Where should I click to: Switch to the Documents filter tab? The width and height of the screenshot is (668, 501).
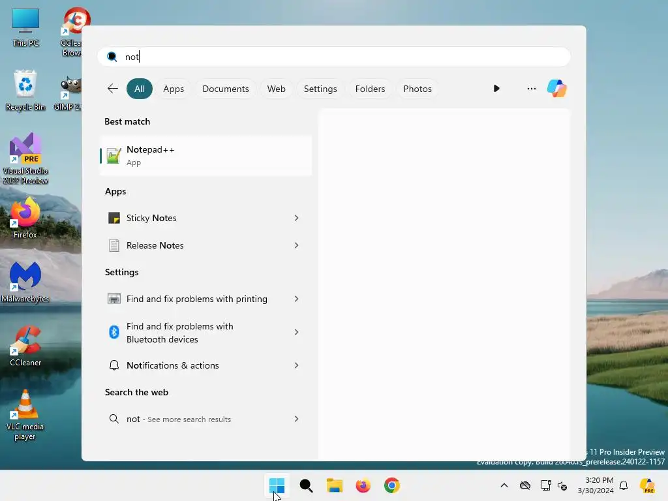pos(225,89)
